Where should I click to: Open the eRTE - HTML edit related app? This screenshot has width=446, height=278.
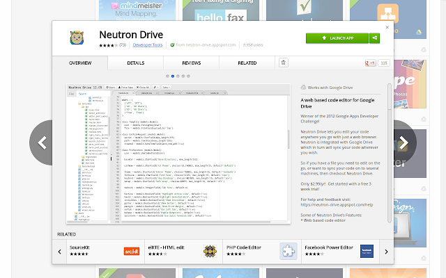pos(184,252)
